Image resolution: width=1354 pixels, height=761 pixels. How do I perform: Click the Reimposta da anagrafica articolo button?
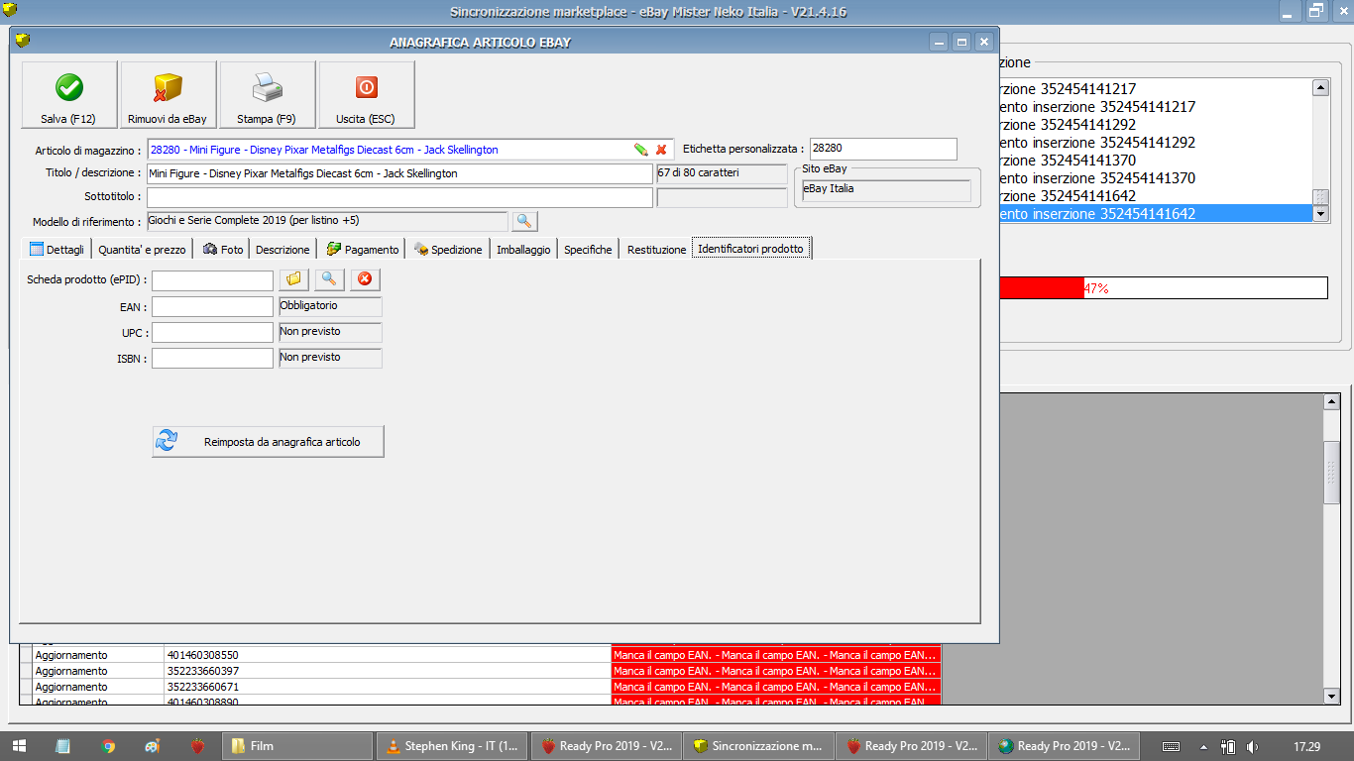[x=268, y=442]
